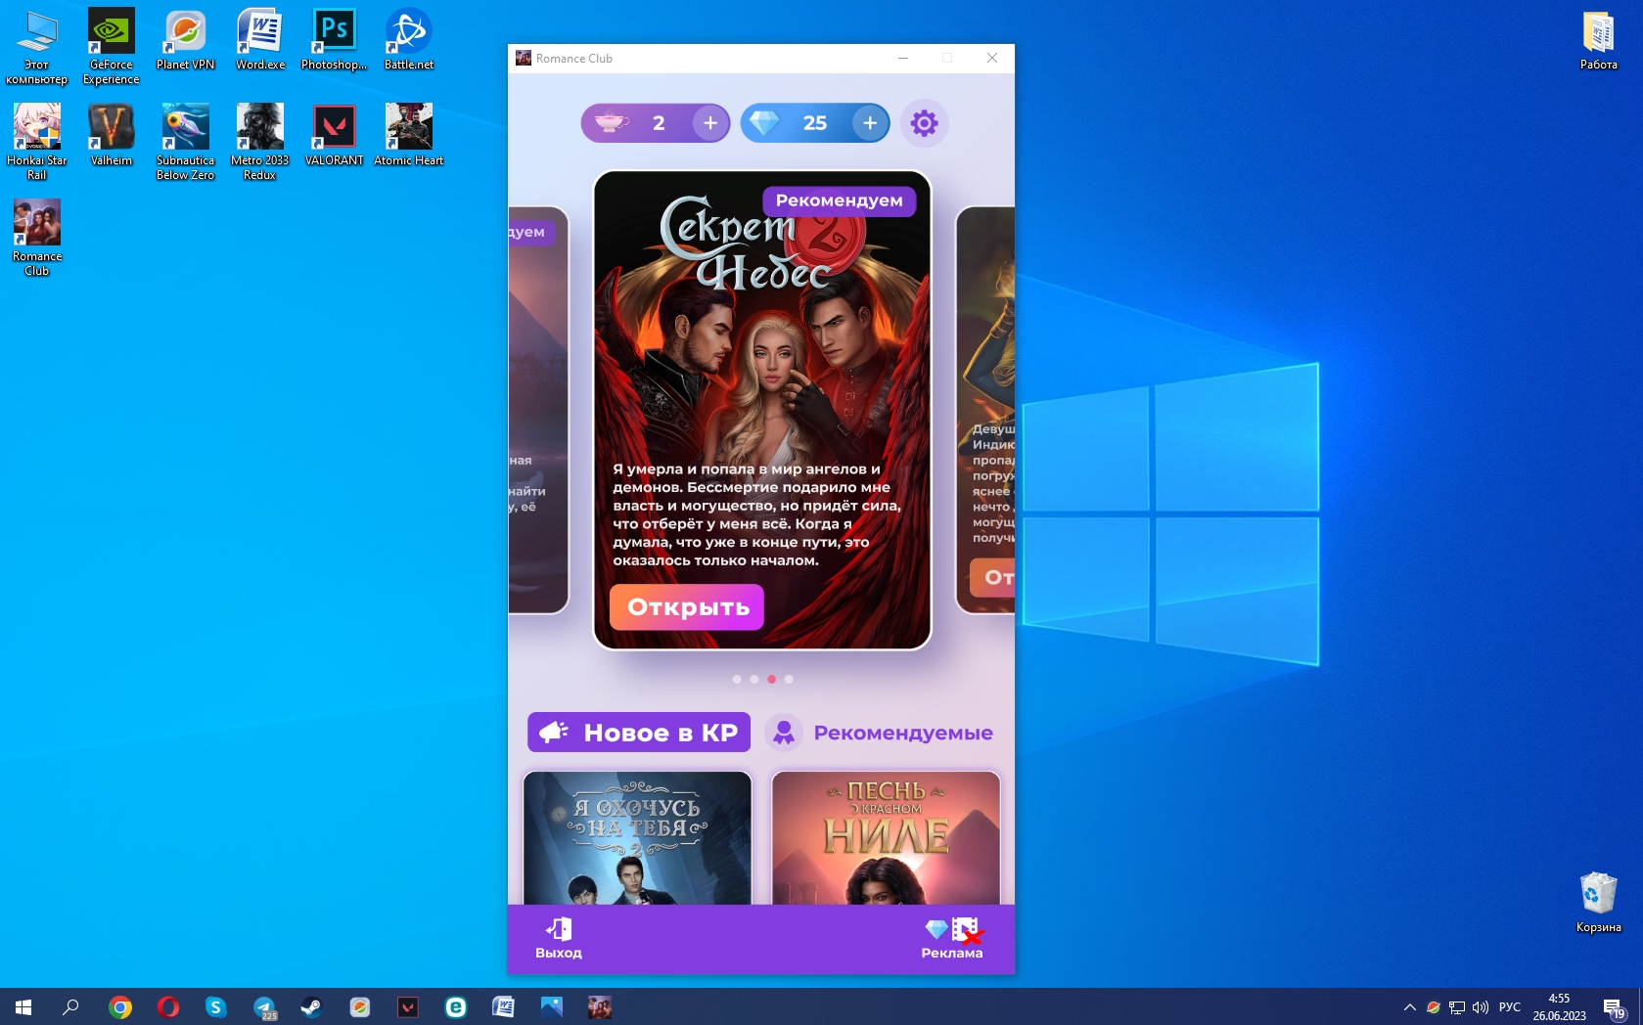The height and width of the screenshot is (1025, 1643).
Task: Click the Реклама ads button
Action: [952, 938]
